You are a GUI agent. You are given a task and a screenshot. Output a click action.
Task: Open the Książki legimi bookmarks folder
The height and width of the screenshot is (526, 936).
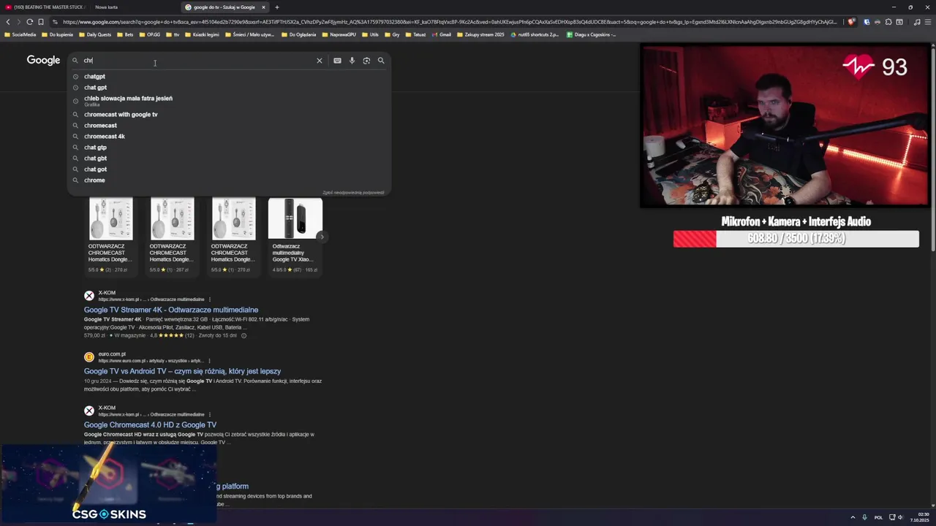tap(203, 34)
